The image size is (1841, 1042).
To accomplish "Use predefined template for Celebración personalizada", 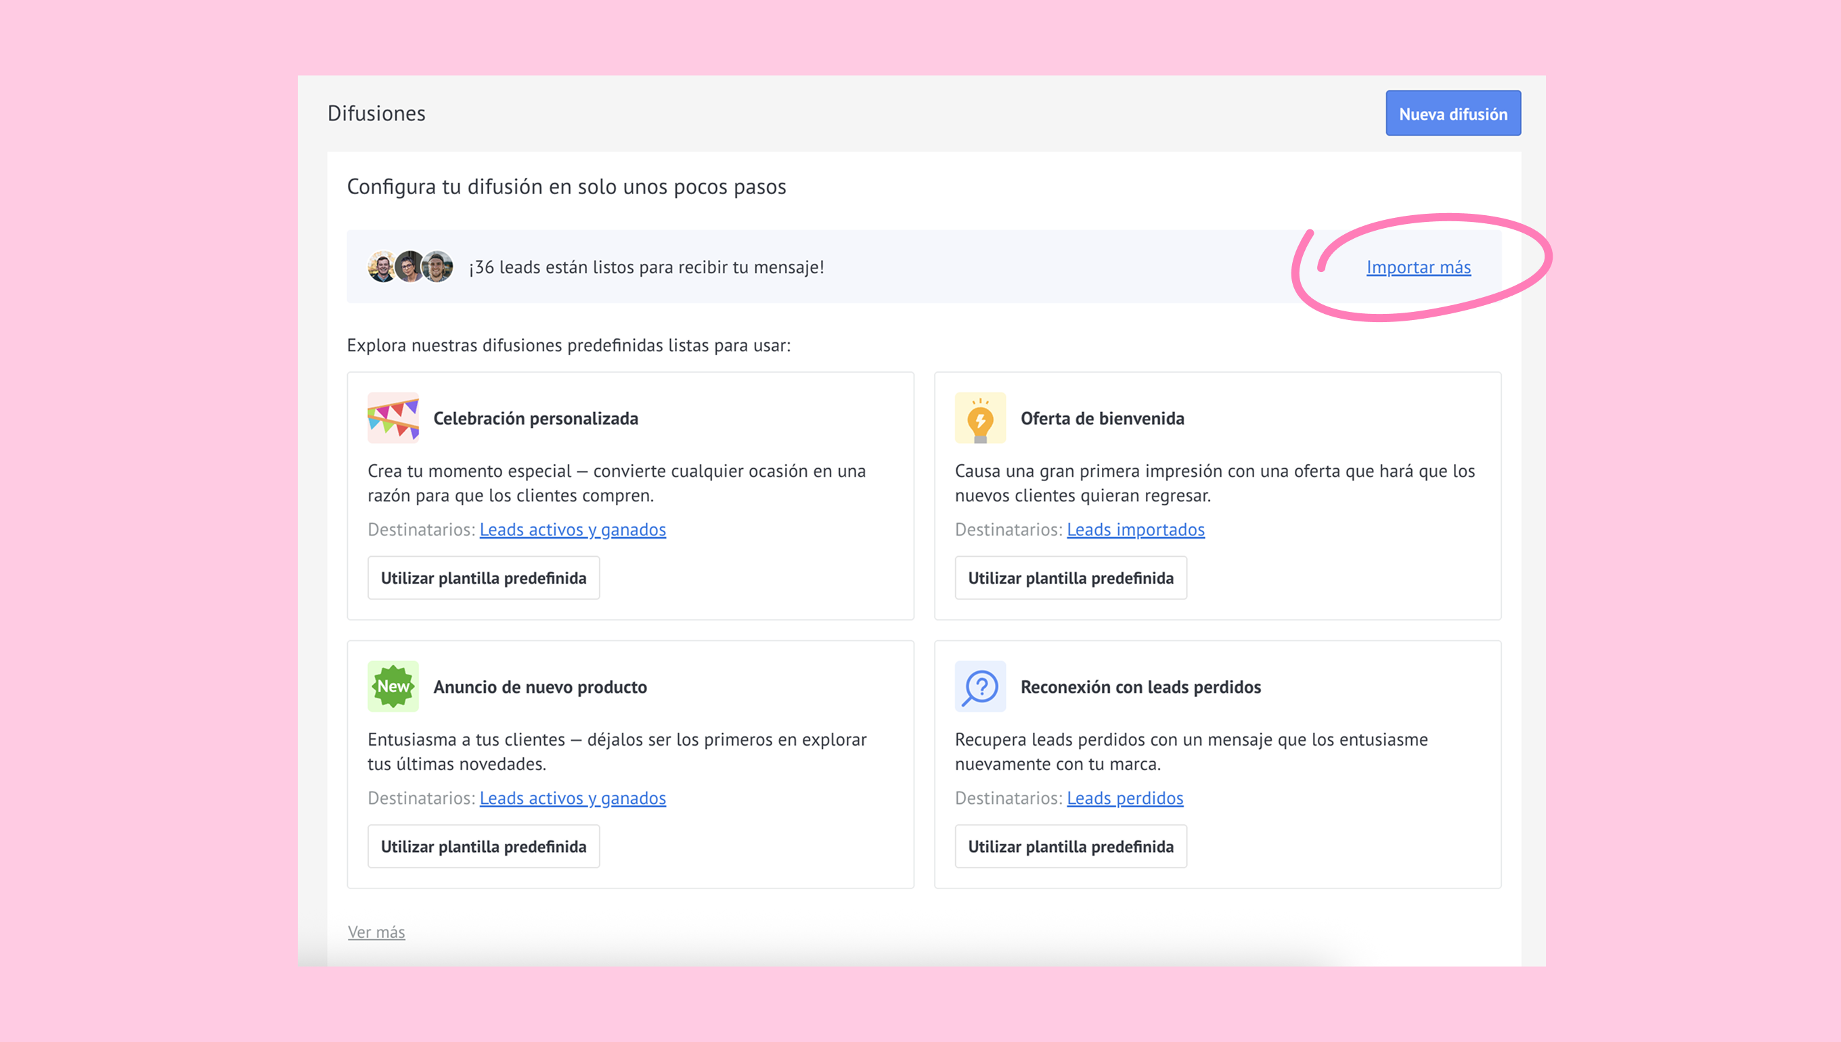I will (483, 578).
